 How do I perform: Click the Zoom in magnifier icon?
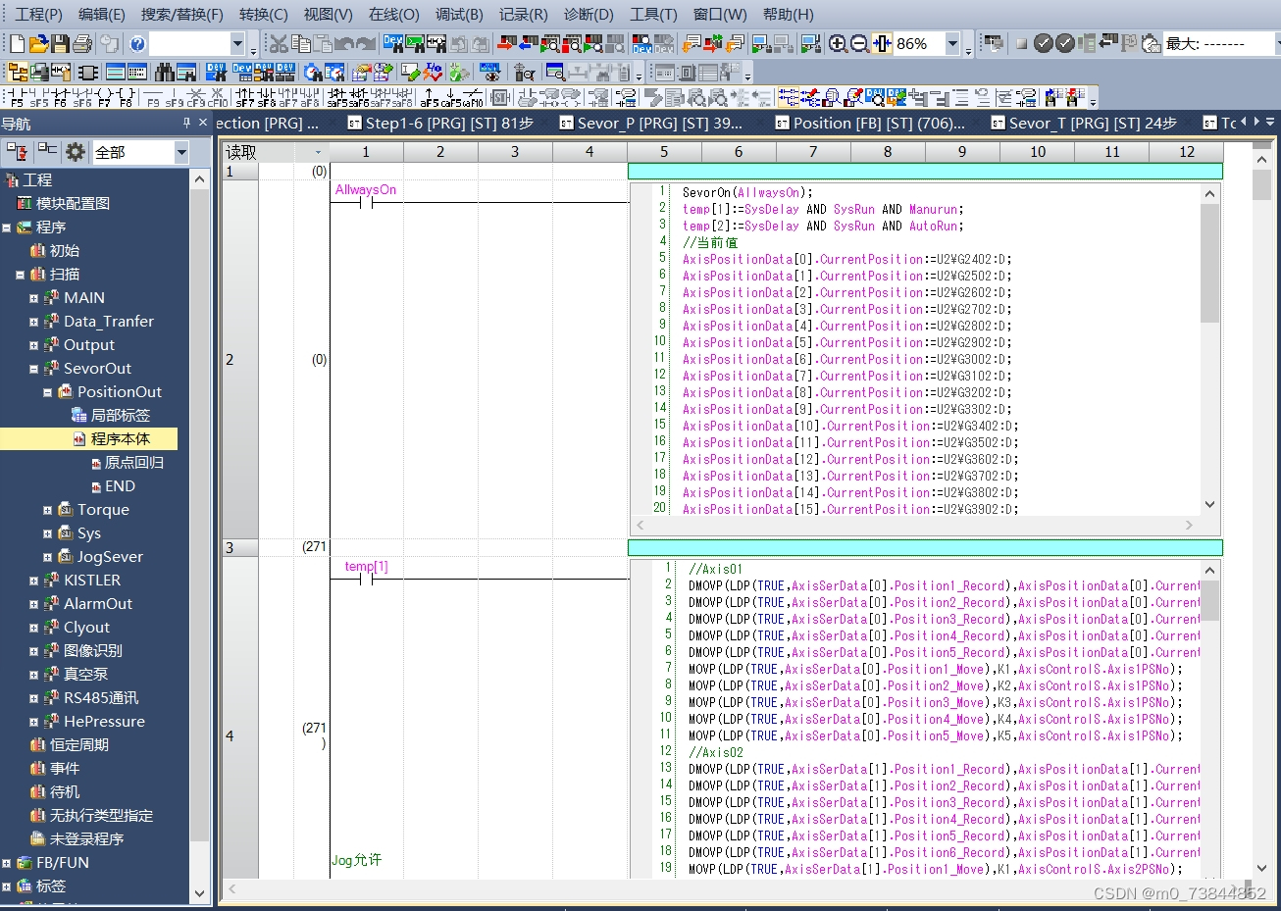click(838, 43)
